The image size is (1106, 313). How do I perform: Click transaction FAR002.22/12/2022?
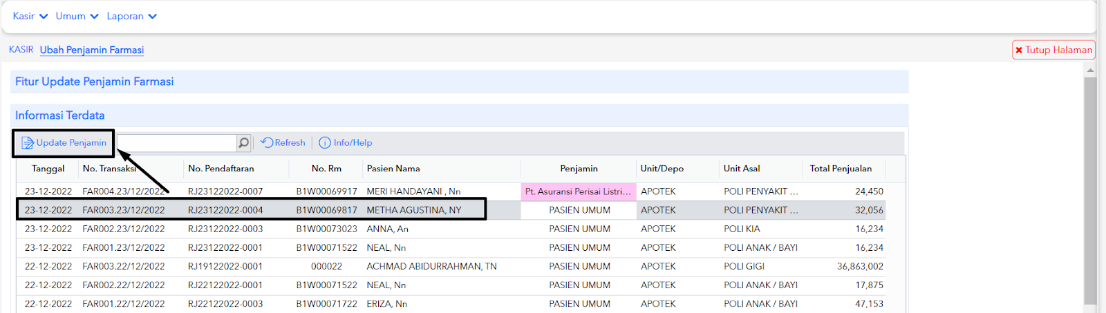coord(124,285)
